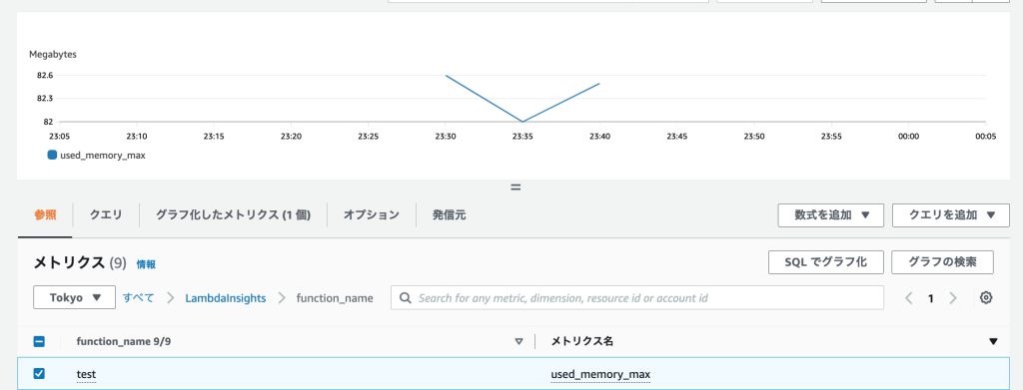This screenshot has height=390, width=1023.
Task: Open the グラフ化したメトリクス tab
Action: (x=233, y=214)
